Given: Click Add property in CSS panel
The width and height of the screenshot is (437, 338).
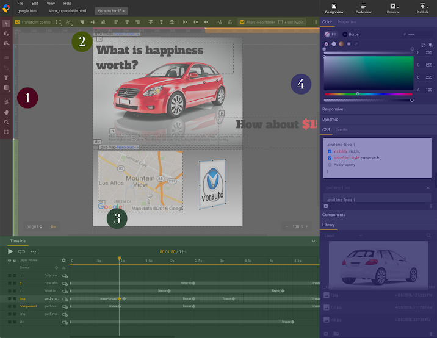Looking at the screenshot, I should [x=344, y=165].
